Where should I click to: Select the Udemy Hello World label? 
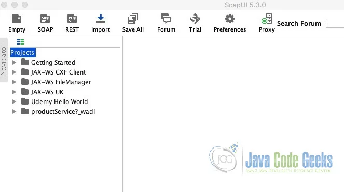point(59,102)
